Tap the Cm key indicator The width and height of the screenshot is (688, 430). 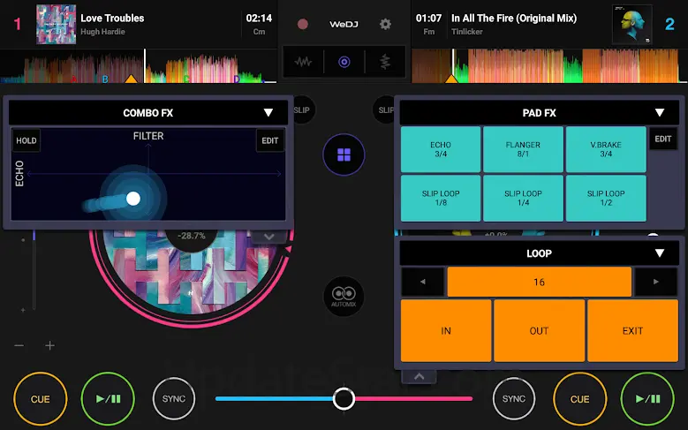259,32
